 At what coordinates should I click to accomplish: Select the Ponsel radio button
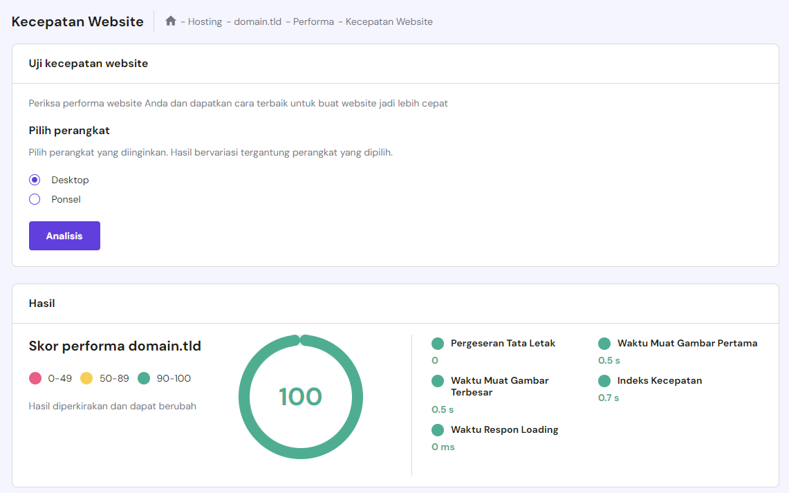[x=35, y=199]
